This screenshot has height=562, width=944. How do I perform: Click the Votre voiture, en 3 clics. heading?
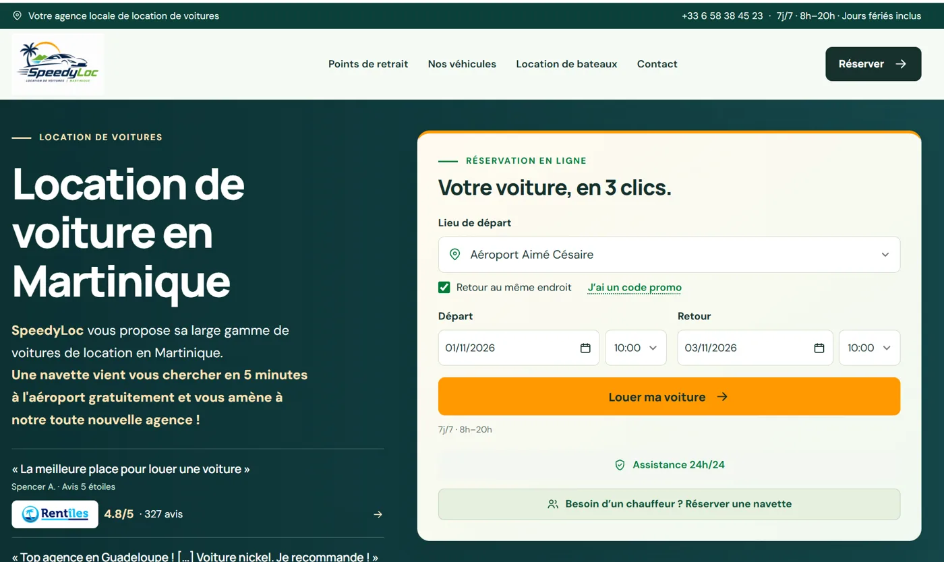(x=555, y=187)
